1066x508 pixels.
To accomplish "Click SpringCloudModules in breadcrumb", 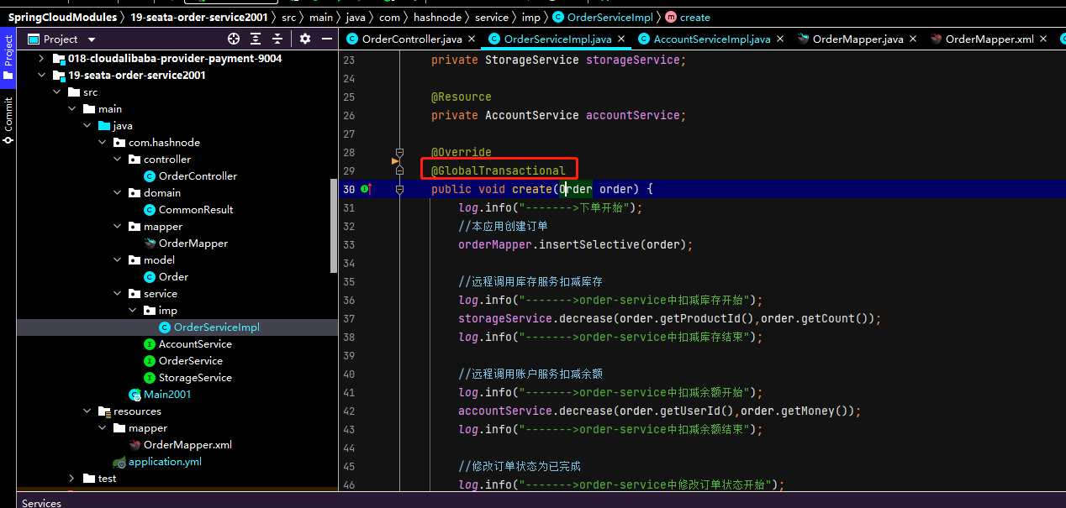I will [x=62, y=17].
